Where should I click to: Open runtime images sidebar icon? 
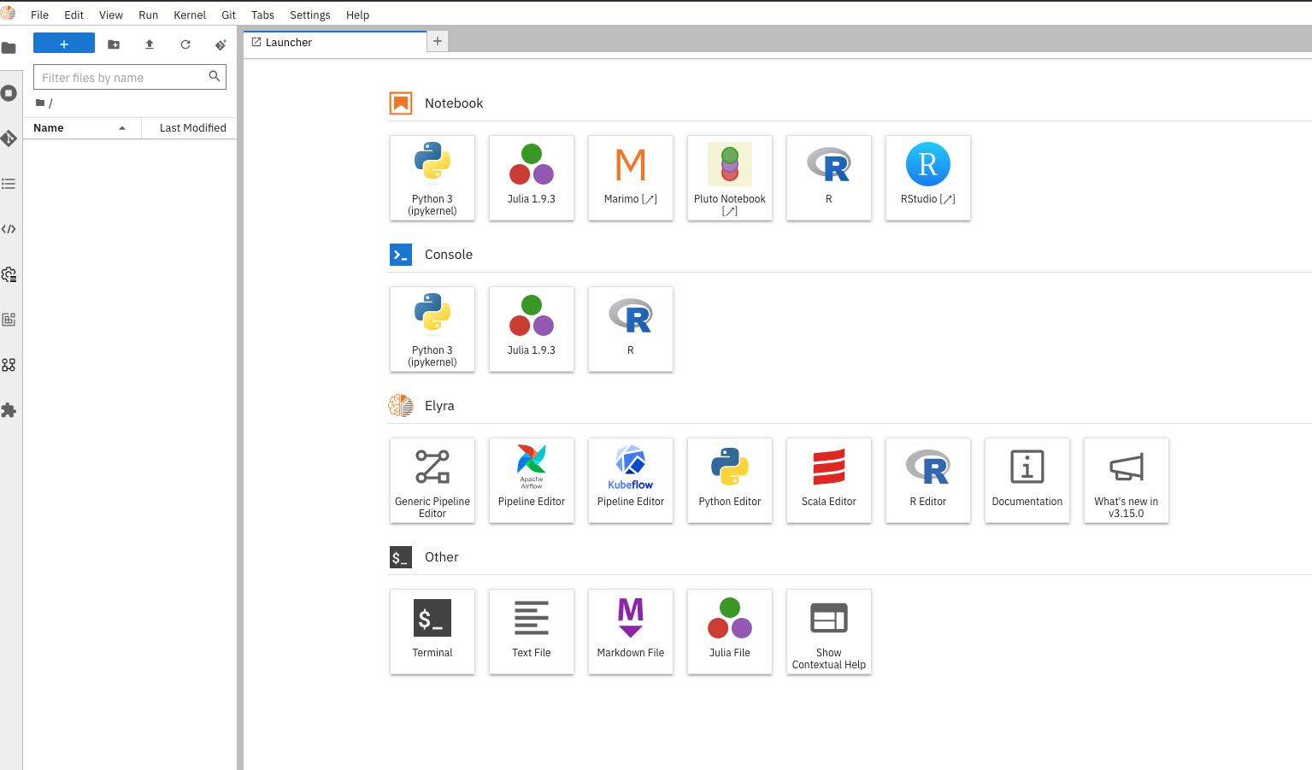[x=9, y=320]
